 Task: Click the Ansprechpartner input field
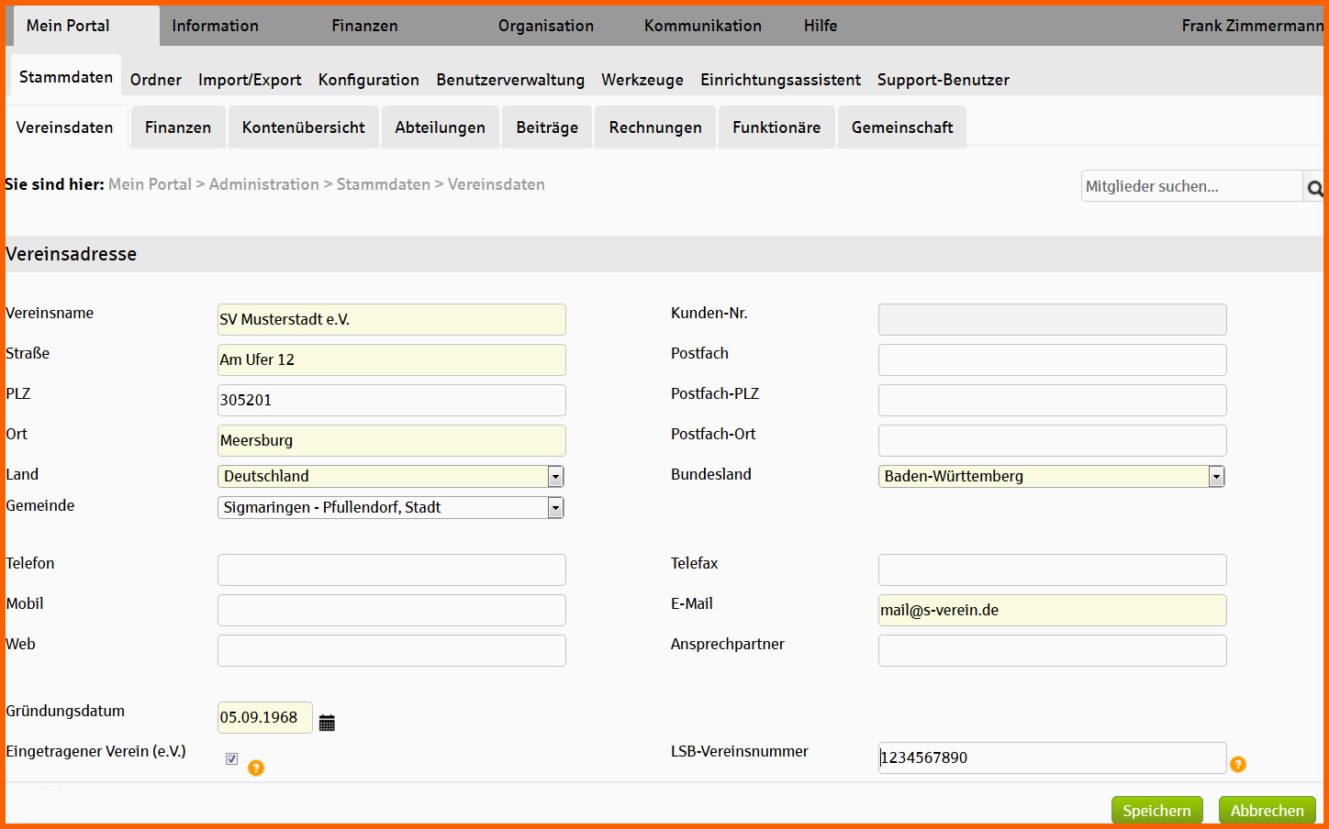point(1053,650)
